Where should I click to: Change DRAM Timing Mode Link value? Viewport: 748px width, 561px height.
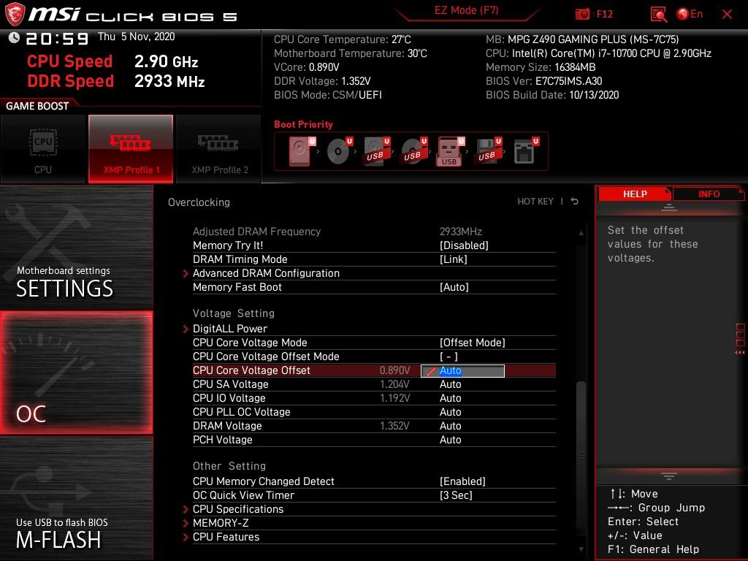pyautogui.click(x=453, y=259)
